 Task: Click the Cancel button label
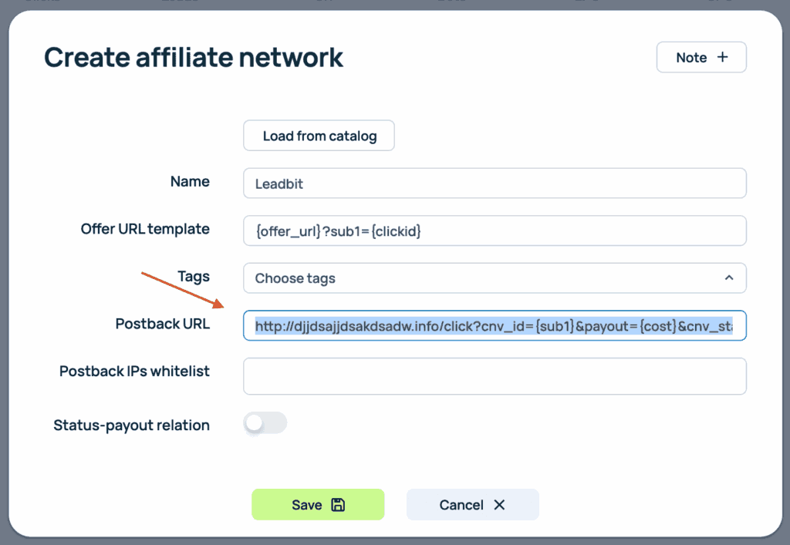pyautogui.click(x=461, y=505)
